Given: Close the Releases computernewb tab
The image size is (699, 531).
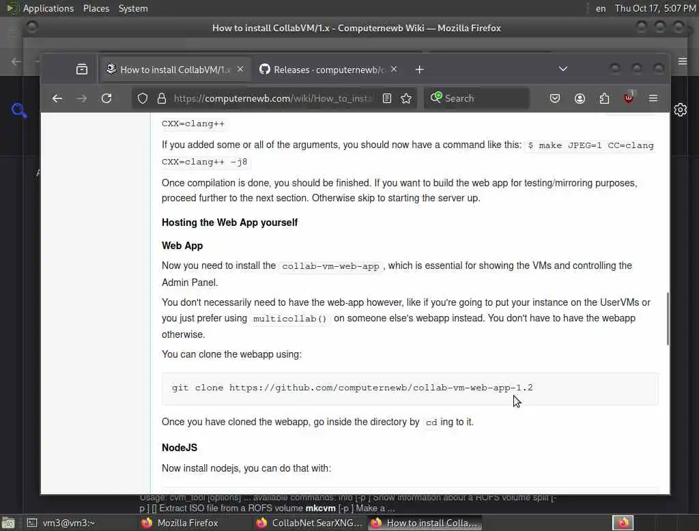Looking at the screenshot, I should (x=394, y=69).
